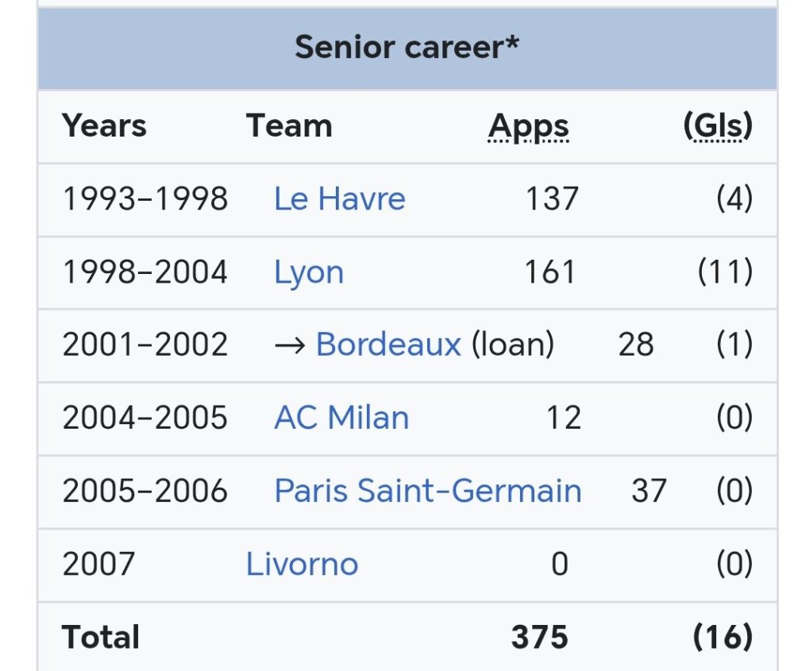Image resolution: width=794 pixels, height=671 pixels.
Task: Open the Paris Saint-Germain link
Action: point(428,492)
